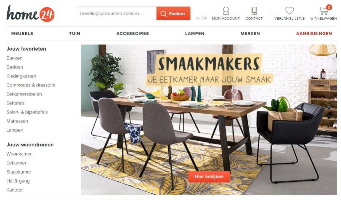
Task: Open the Merken menu
Action: pyautogui.click(x=250, y=34)
